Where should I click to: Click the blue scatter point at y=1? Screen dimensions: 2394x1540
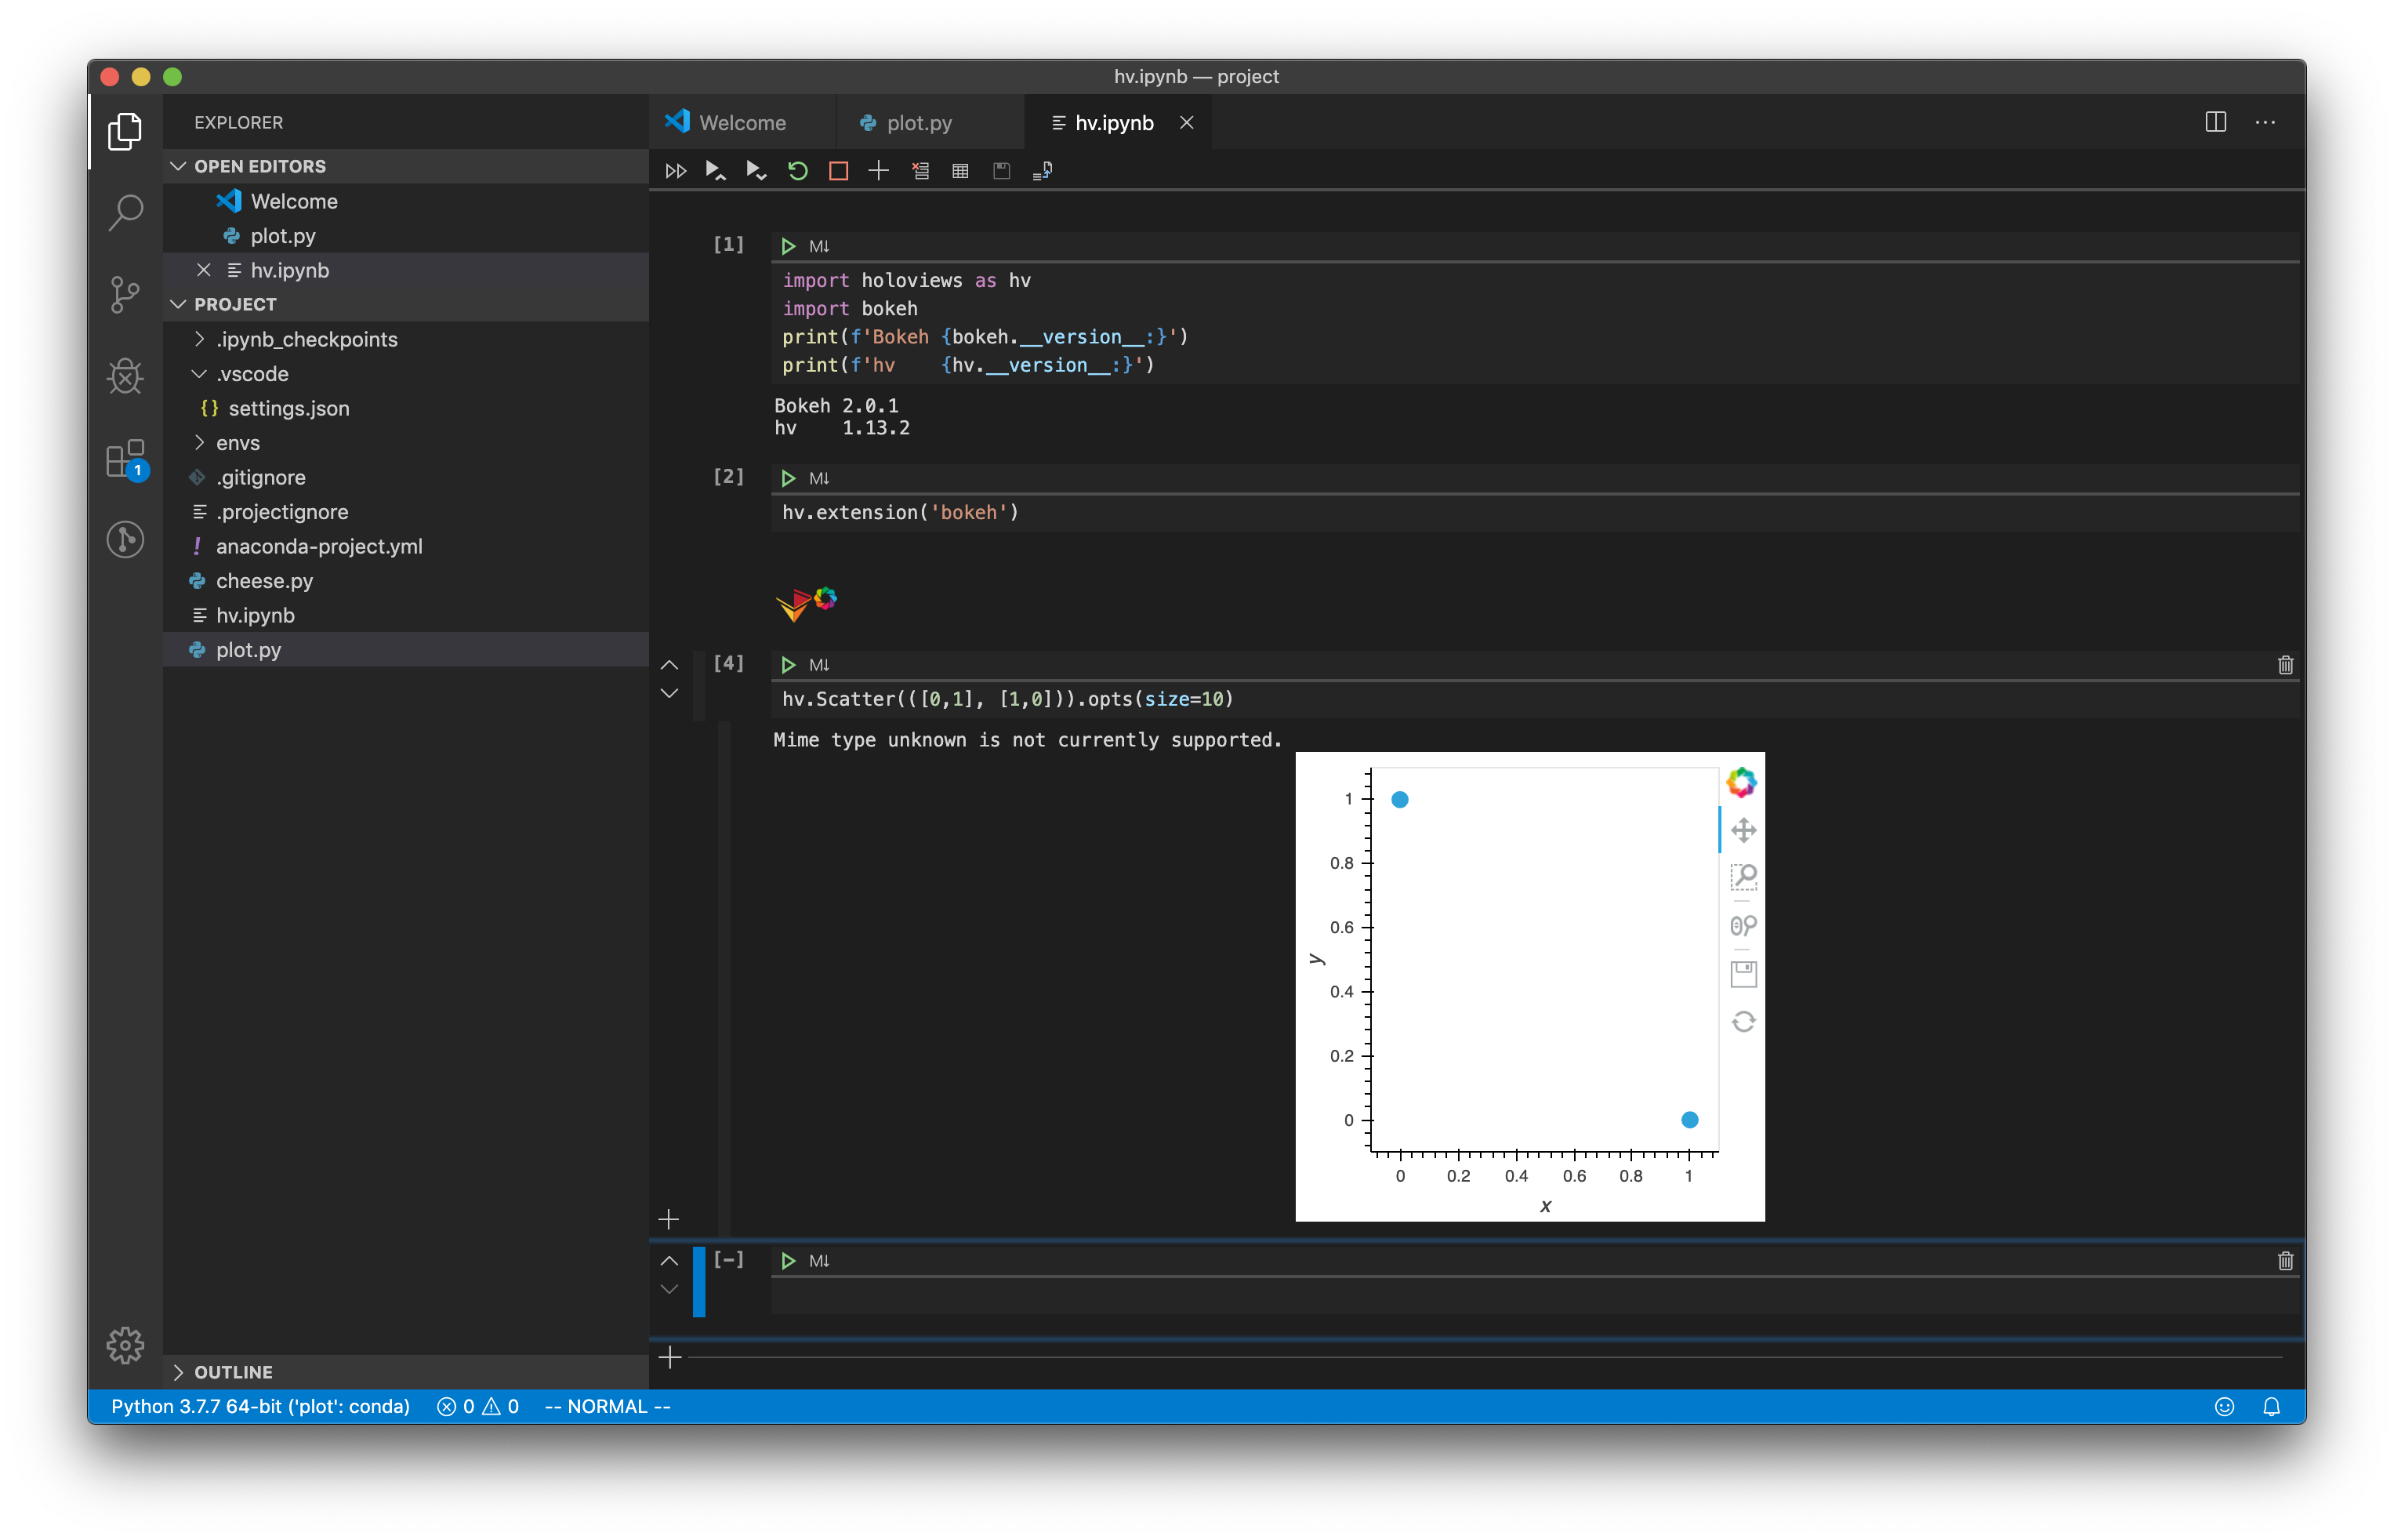[x=1399, y=799]
